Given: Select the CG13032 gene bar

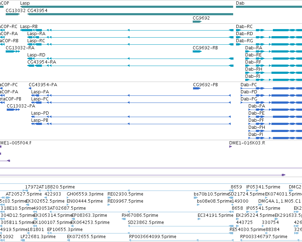Looking at the screenshot, I should (13, 14).
